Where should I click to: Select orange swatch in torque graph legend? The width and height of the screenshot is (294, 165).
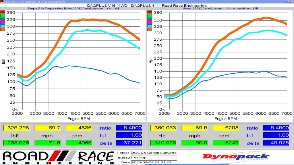(2, 30)
